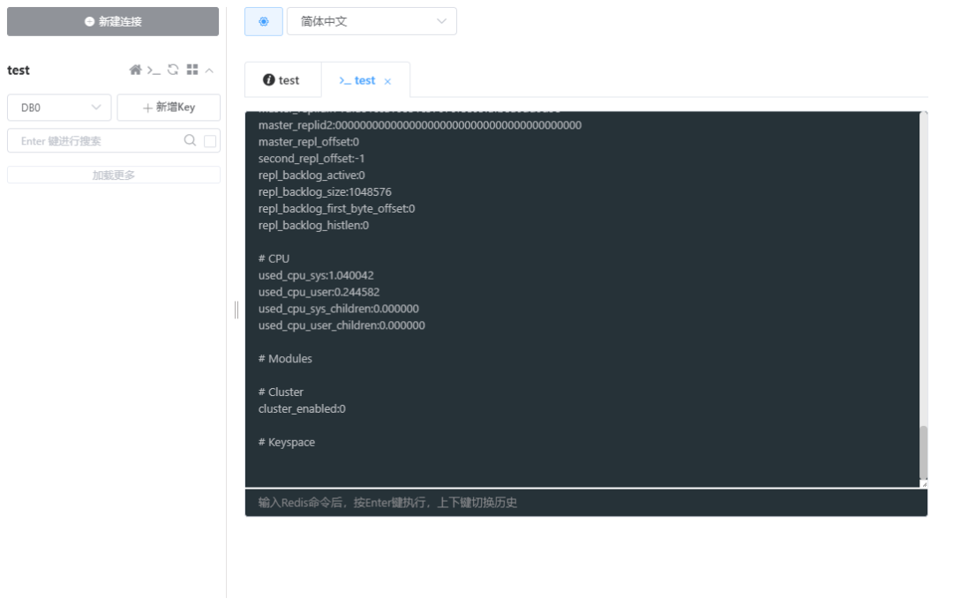The height and width of the screenshot is (605, 953).
Task: Select the '# CPU' line
Action: [274, 258]
